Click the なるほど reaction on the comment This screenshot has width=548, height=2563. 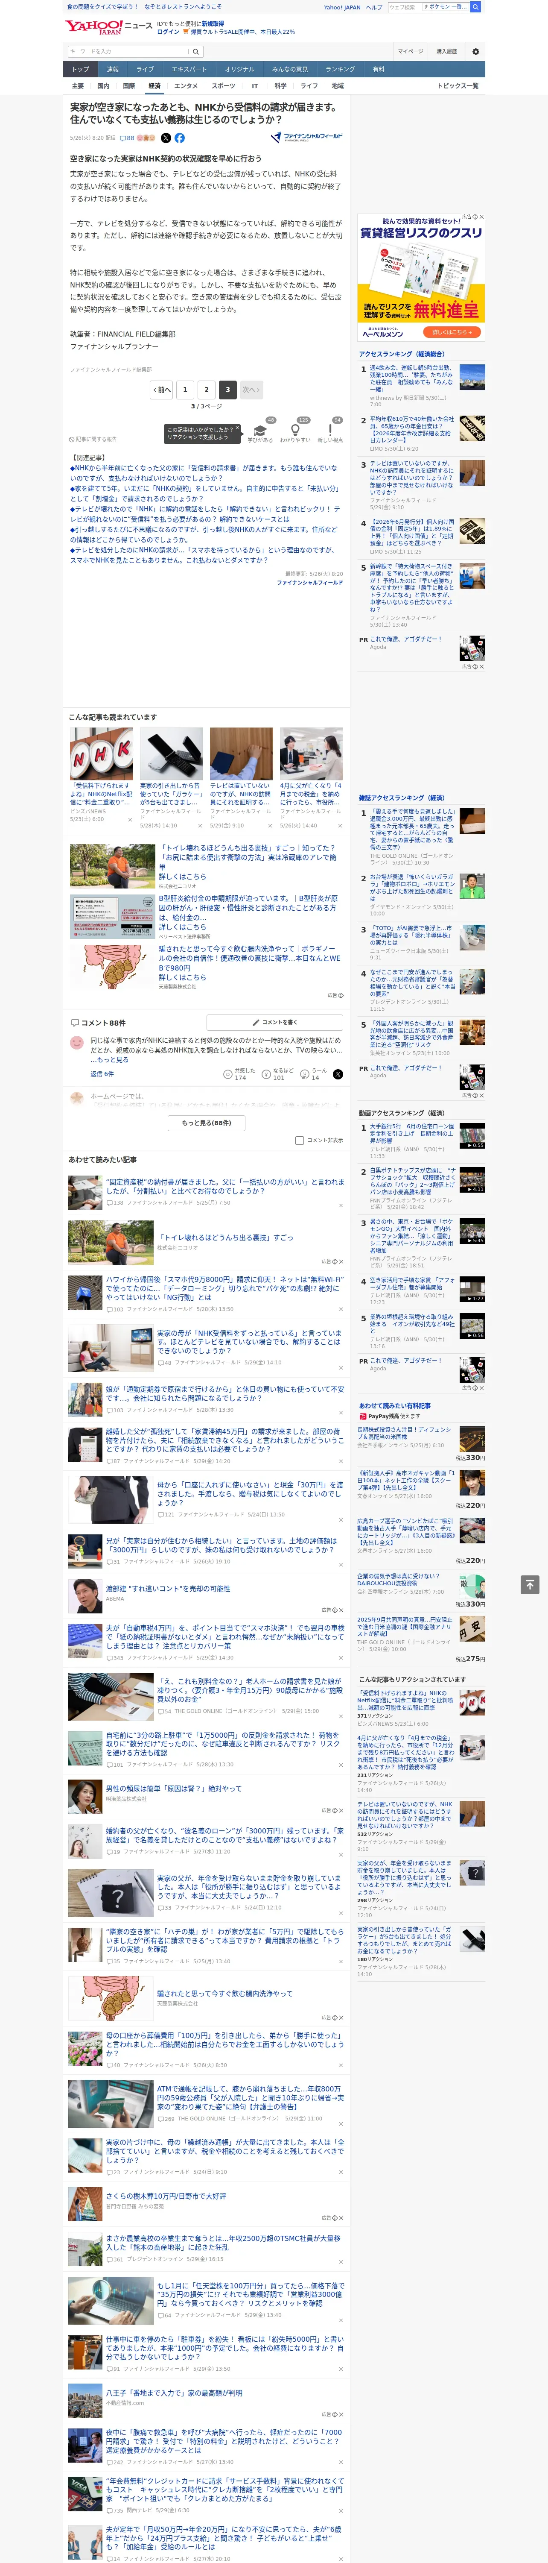pyautogui.click(x=267, y=1075)
